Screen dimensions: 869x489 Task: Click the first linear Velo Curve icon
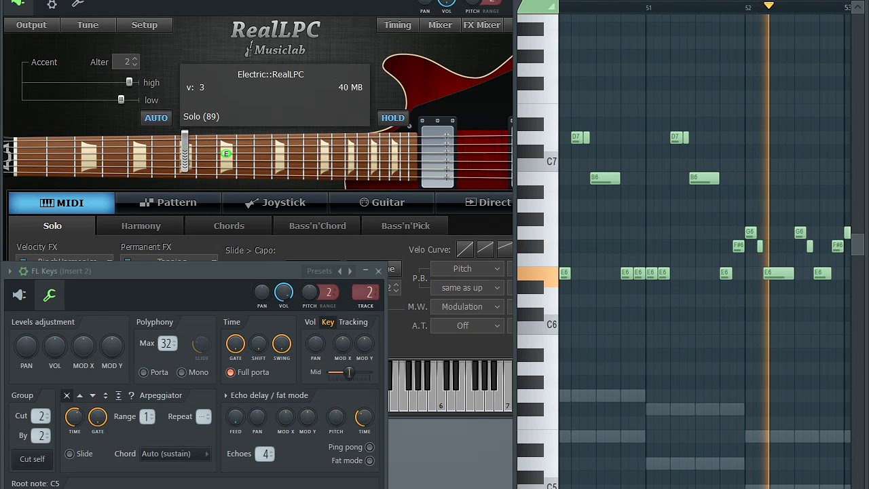pos(465,249)
